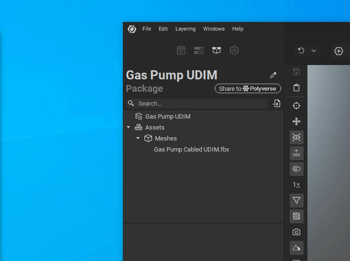The width and height of the screenshot is (350, 261).
Task: Open the Windows menu
Action: point(214,29)
